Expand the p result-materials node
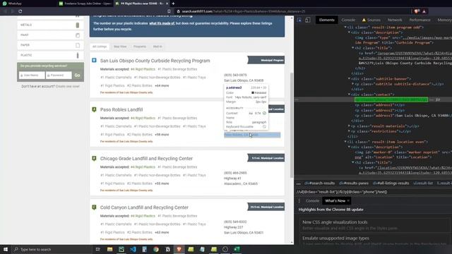 (x=349, y=126)
